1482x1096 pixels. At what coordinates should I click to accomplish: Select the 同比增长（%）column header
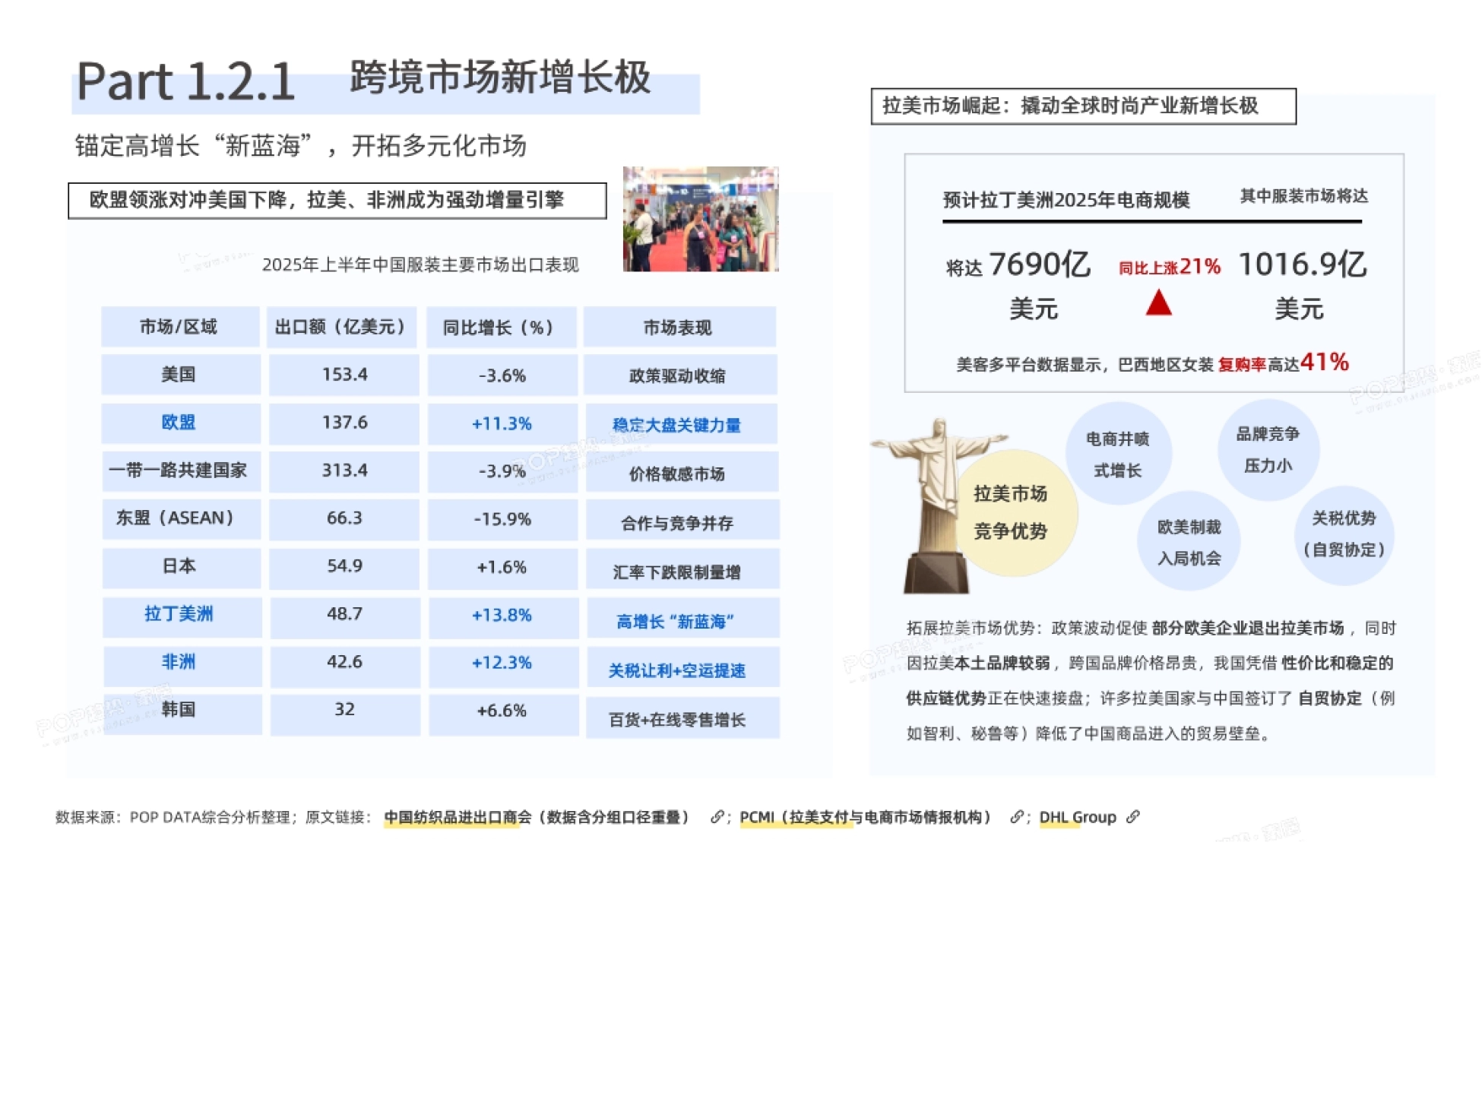point(502,328)
